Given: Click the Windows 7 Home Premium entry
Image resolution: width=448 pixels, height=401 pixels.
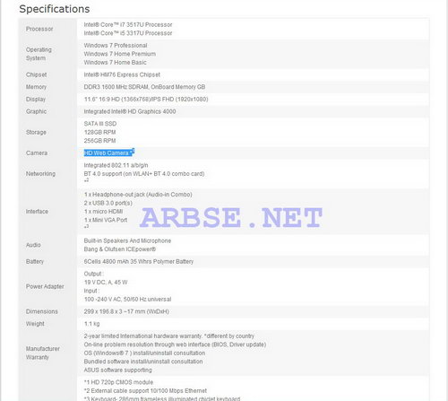Looking at the screenshot, I should click(119, 54).
